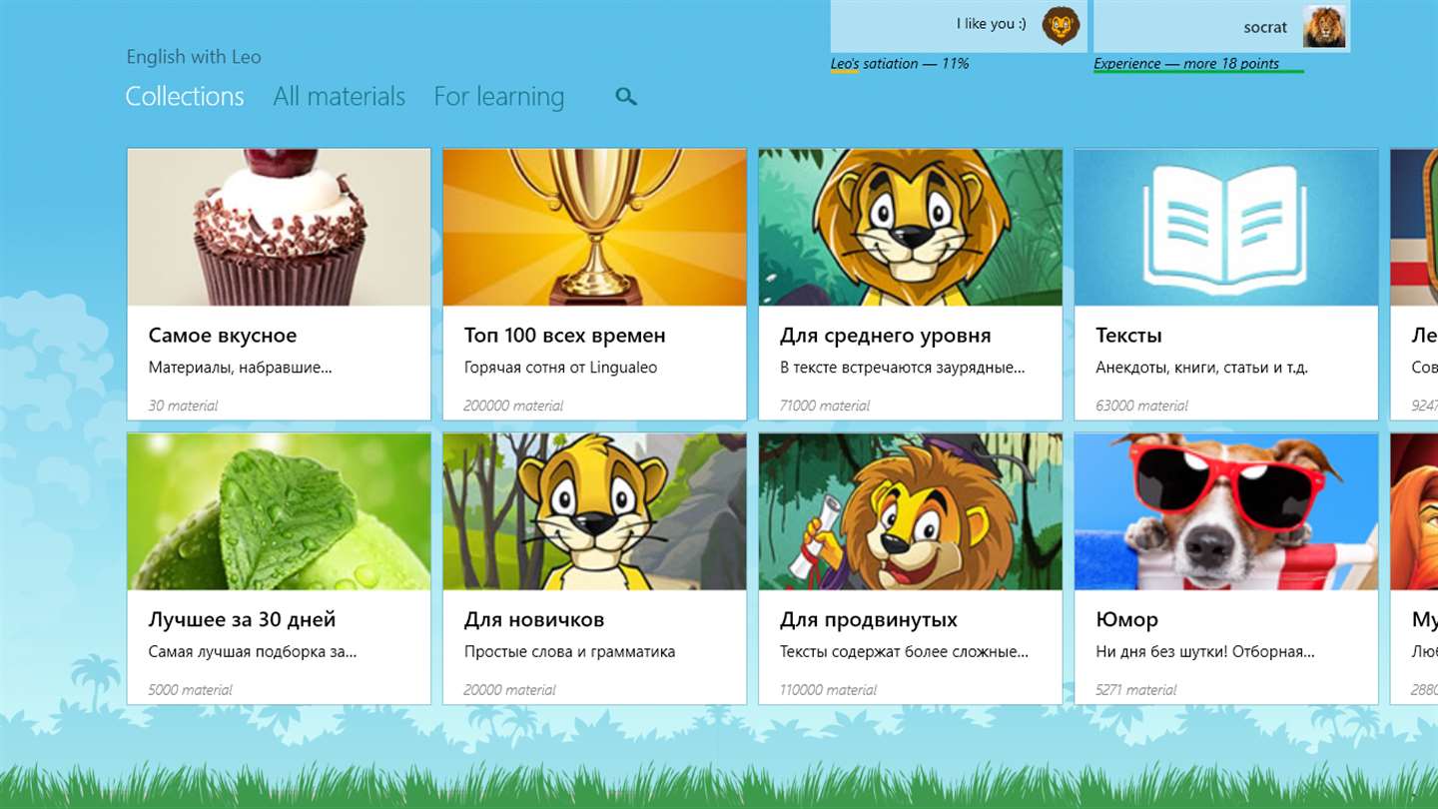Select Лучшее за 30 дней title

coord(243,620)
